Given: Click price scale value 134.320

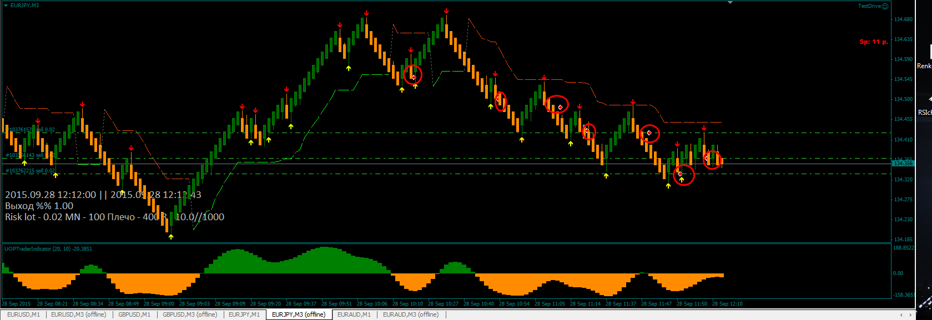Looking at the screenshot, I should coord(903,180).
